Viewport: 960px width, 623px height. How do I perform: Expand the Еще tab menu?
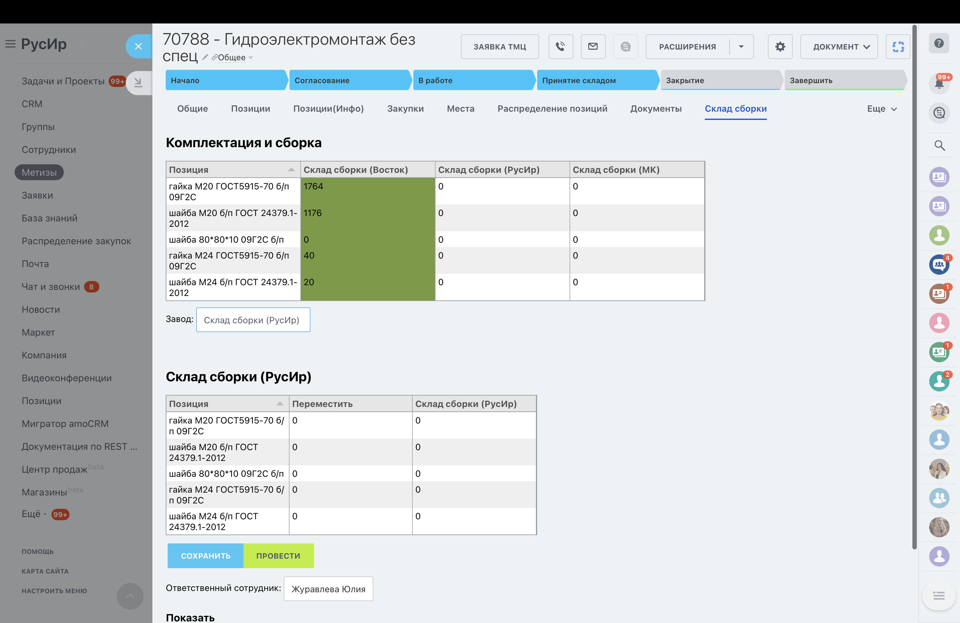click(882, 109)
